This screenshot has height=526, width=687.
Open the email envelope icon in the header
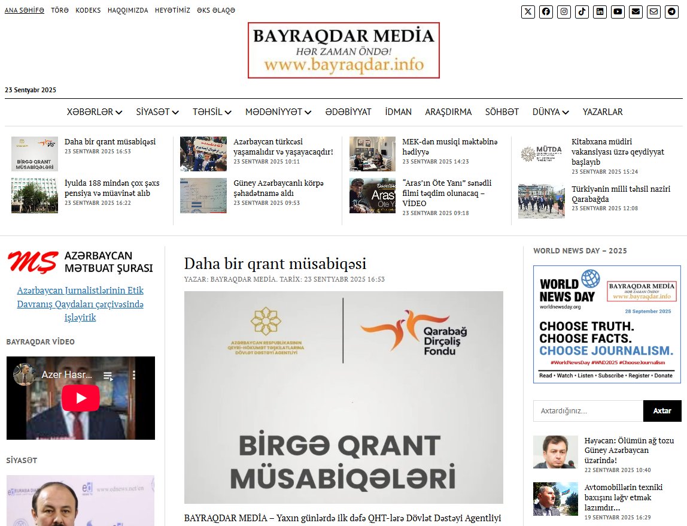[636, 11]
